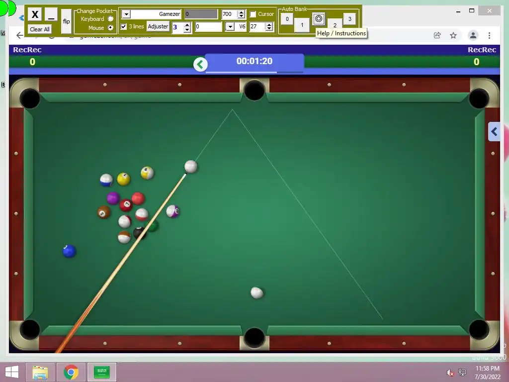Enable the Cursor checkbox
The height and width of the screenshot is (382, 509).
(253, 14)
